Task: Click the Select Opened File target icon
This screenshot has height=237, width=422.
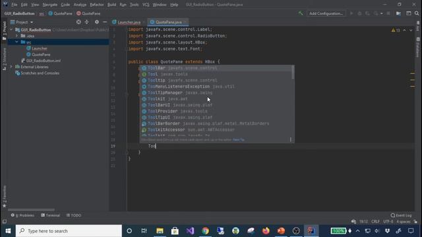Action: 78,22
